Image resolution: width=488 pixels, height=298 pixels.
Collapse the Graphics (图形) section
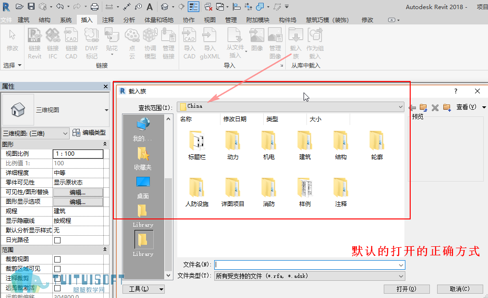(105, 144)
